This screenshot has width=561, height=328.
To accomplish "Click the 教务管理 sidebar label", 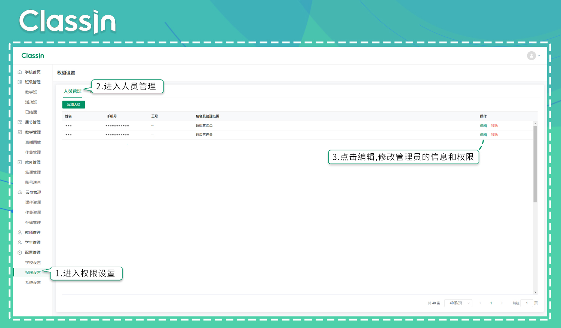I will (33, 162).
